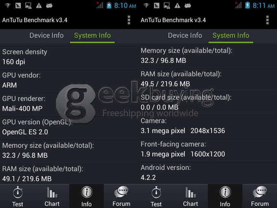277x208 pixels.
Task: Tap Wi-Fi status icon in left status bar
Action: [8, 5]
